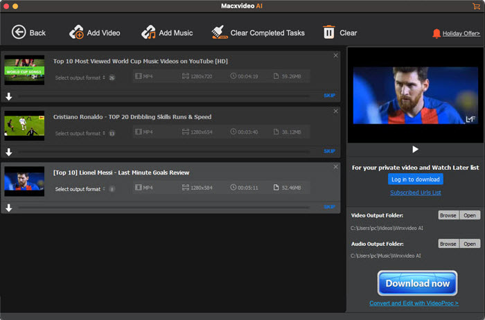
Task: Open Subscribed Urls List link
Action: (416, 193)
